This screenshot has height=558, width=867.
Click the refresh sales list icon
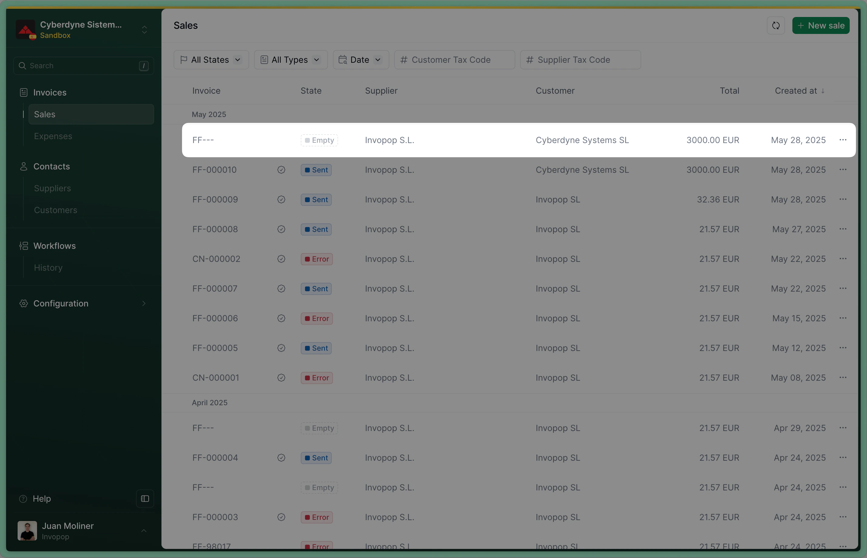(776, 26)
